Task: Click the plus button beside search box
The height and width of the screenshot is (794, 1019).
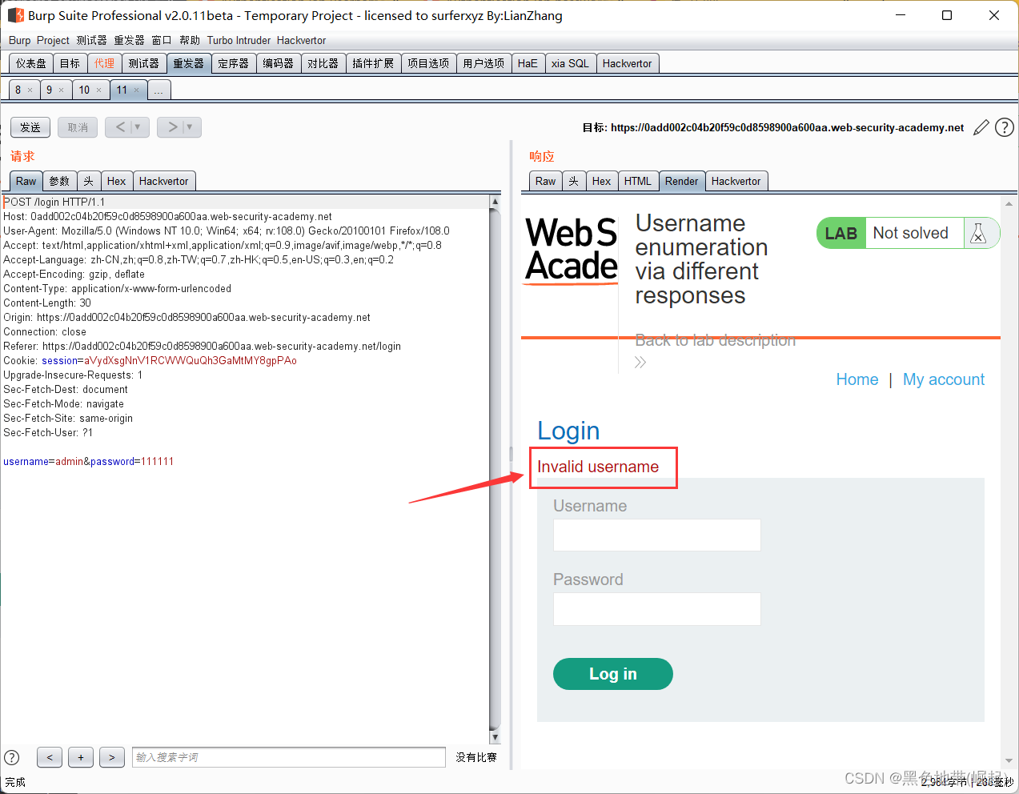Action: point(81,757)
